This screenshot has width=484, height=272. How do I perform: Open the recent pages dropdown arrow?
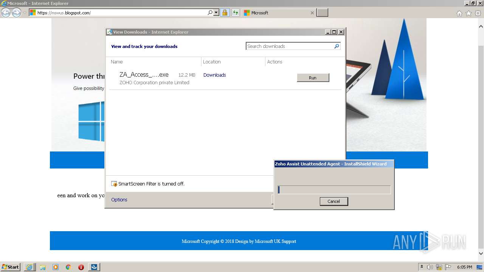pyautogui.click(x=25, y=13)
